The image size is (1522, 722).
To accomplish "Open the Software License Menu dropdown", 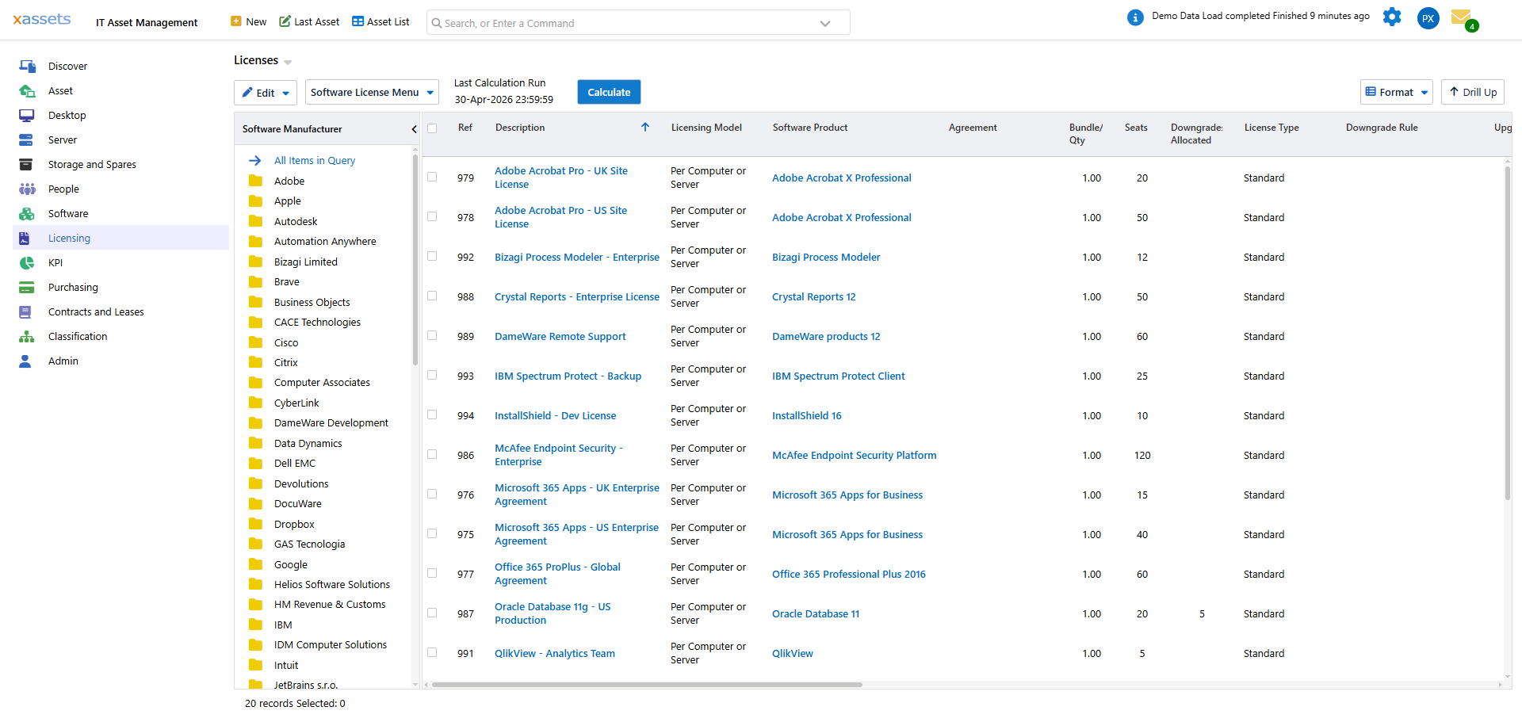I will pos(371,92).
